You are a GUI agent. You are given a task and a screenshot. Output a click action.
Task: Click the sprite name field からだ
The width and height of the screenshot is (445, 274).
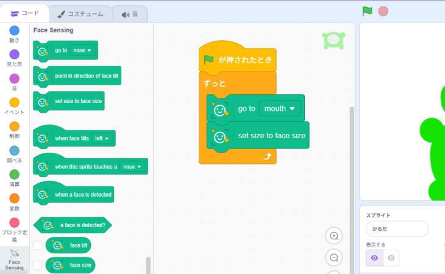click(397, 229)
